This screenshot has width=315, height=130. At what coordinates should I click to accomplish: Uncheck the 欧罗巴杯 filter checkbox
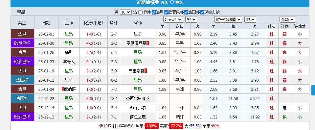click(166, 12)
